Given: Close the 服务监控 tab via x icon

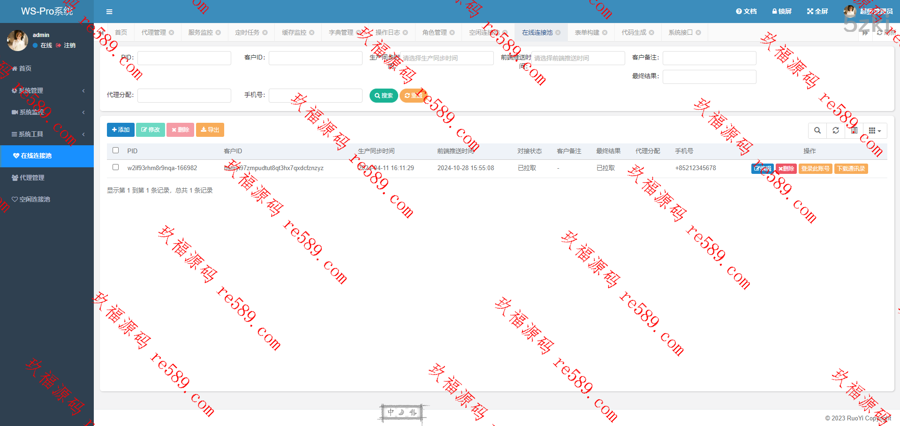Looking at the screenshot, I should 218,33.
